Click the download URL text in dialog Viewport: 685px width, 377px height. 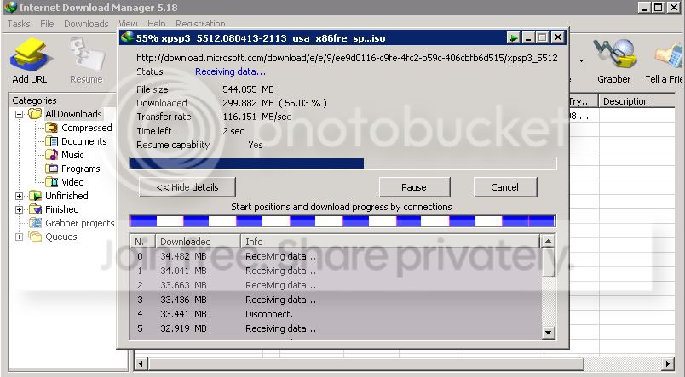pyautogui.click(x=347, y=58)
